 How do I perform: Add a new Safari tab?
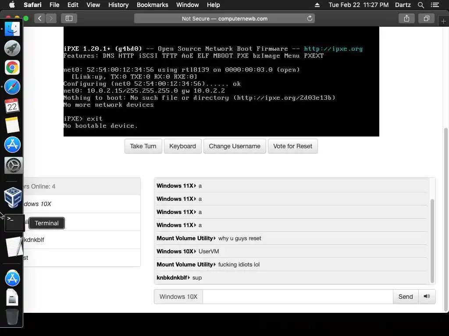click(444, 21)
